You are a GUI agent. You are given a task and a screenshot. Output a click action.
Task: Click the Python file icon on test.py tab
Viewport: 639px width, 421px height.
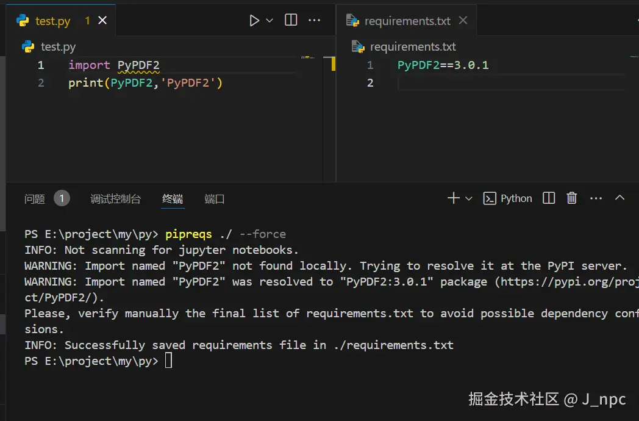[23, 20]
